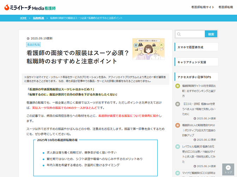Viewport: 237px width, 177px height.
Task: Click the bullet 繁忙期ではないため
Action: point(95,159)
